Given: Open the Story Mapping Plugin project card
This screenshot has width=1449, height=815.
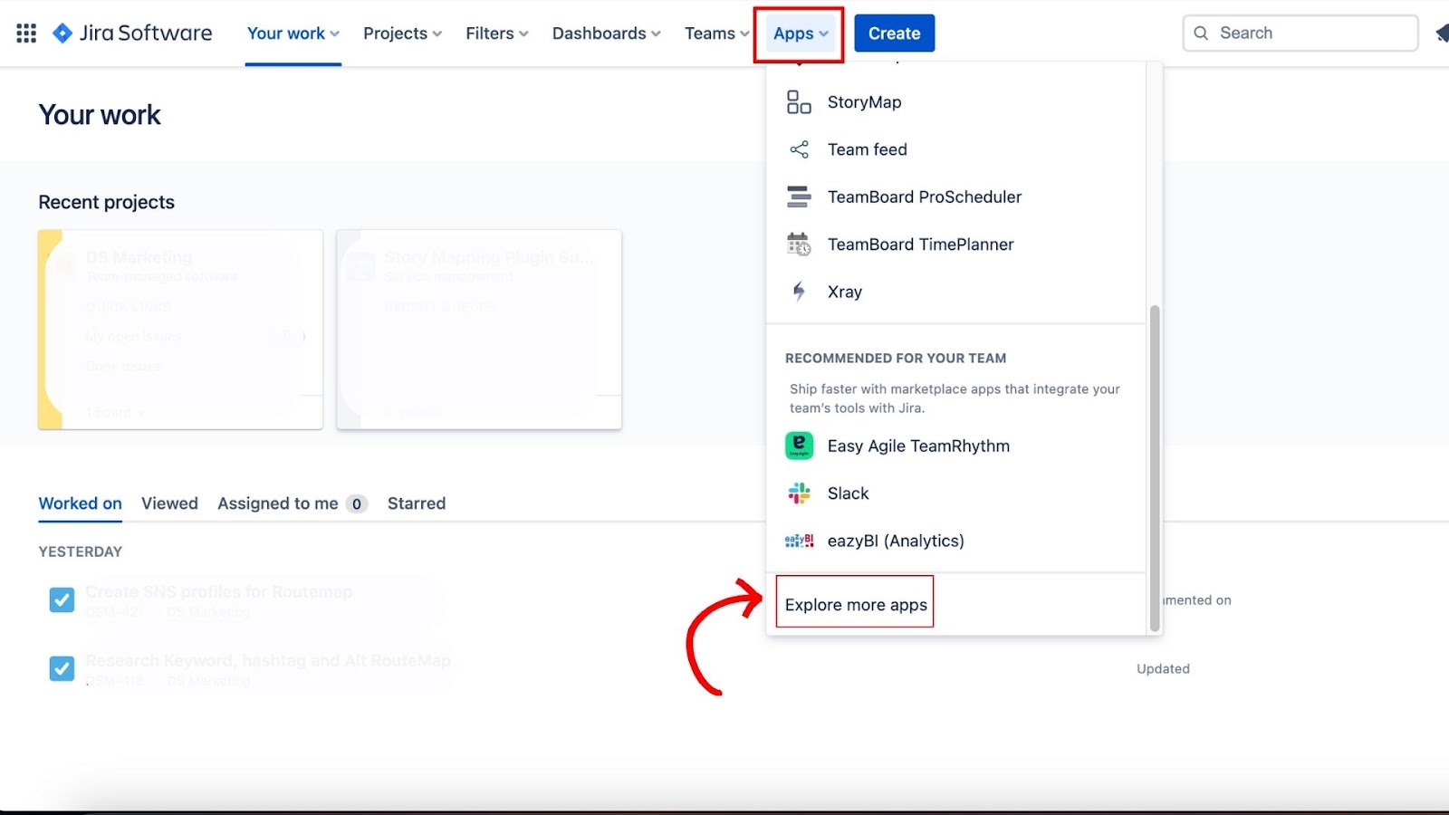Looking at the screenshot, I should 479,330.
